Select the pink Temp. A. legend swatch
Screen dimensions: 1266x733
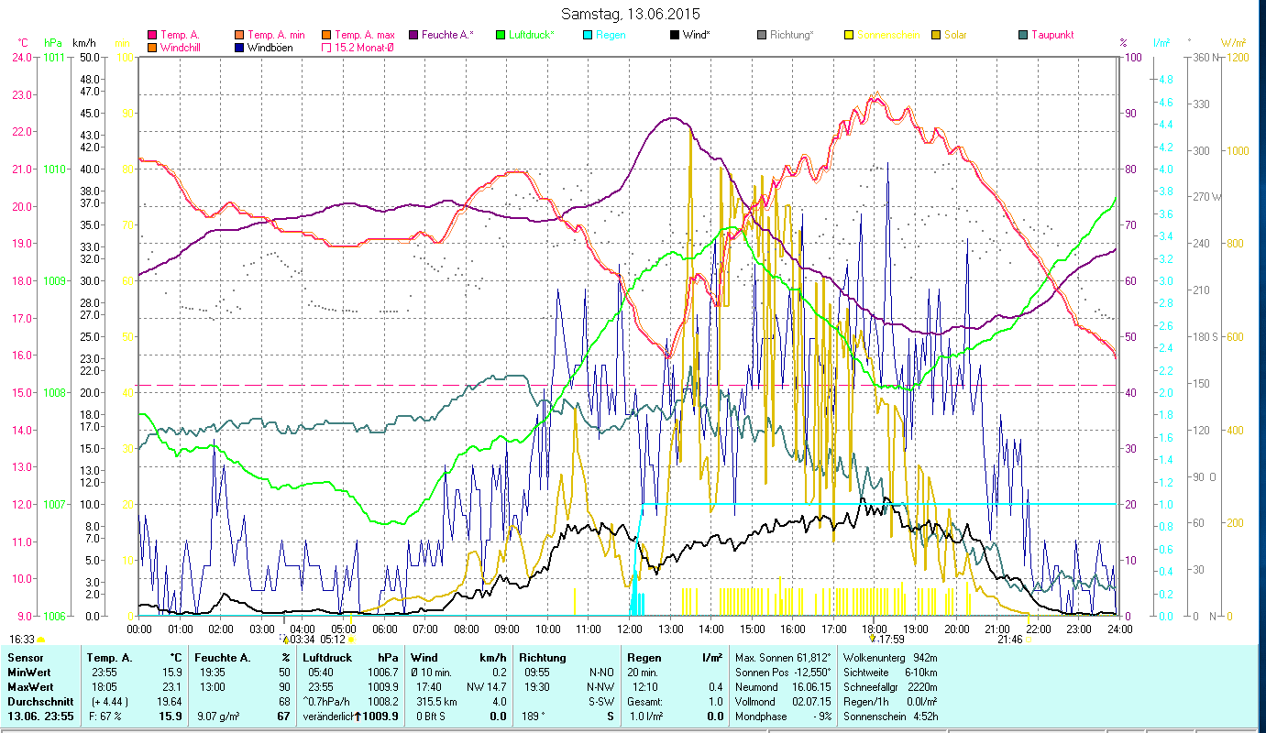pyautogui.click(x=152, y=35)
